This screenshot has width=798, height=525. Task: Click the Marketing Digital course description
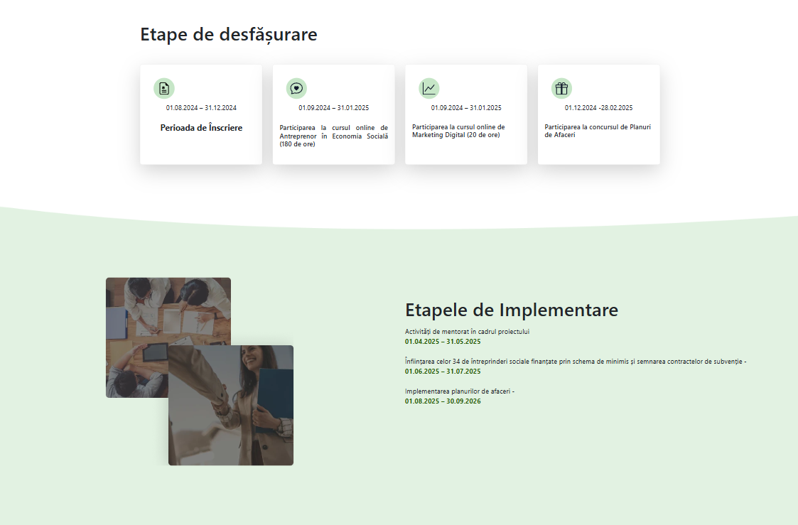point(458,131)
